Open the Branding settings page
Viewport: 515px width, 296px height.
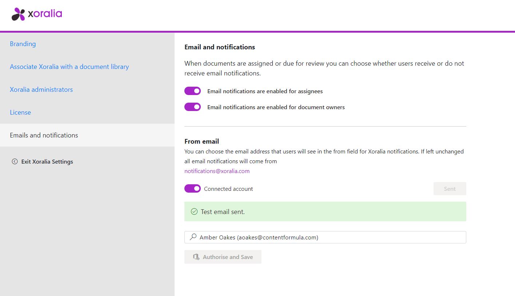[23, 44]
